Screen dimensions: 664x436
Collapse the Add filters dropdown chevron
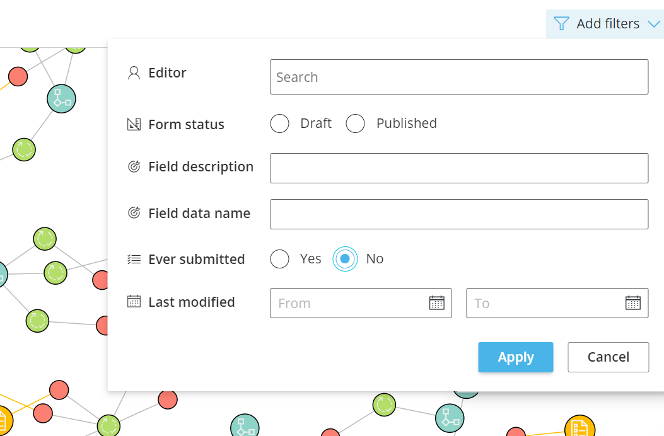pos(653,24)
